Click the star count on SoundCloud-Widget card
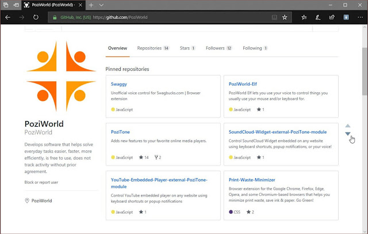Image resolution: width=368 pixels, height=234 pixels. (x=260, y=157)
